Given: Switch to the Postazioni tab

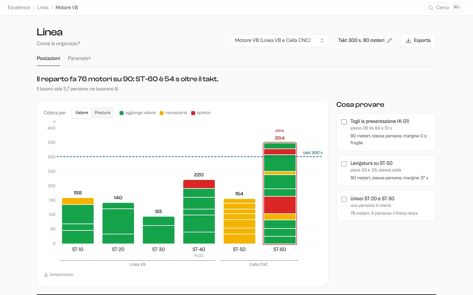Looking at the screenshot, I should (48, 58).
